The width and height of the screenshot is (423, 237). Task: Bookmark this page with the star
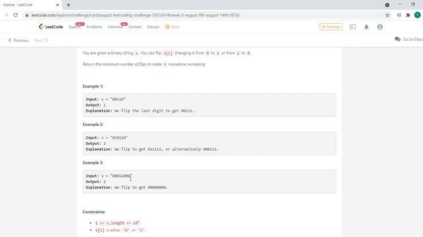click(x=387, y=15)
